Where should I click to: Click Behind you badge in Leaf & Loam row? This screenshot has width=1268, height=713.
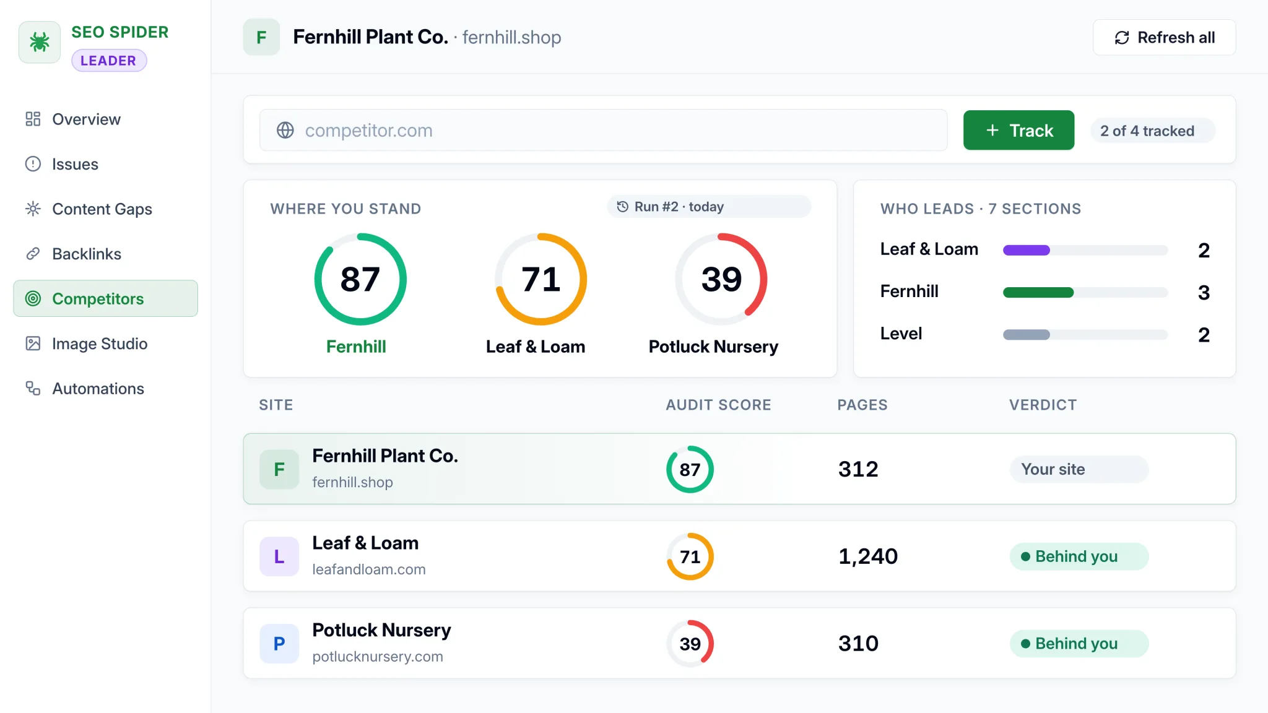point(1079,556)
